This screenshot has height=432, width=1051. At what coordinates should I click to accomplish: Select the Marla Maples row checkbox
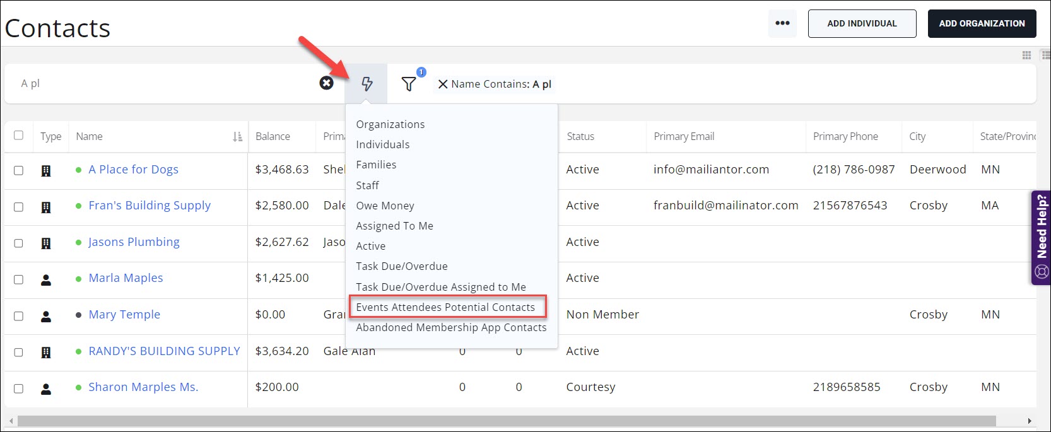click(19, 279)
